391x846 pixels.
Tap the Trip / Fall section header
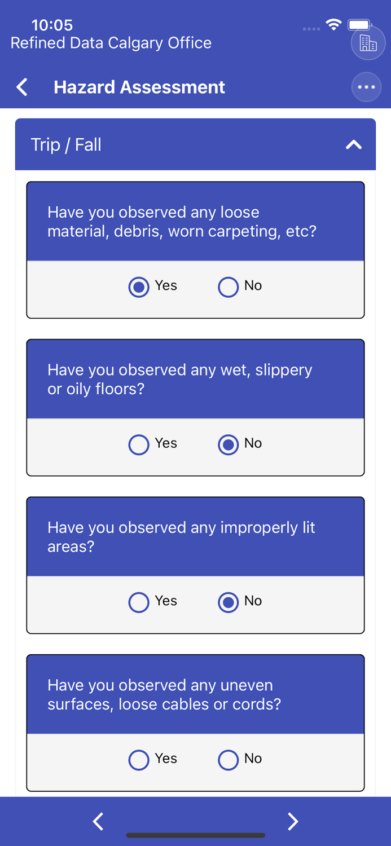(169, 145)
